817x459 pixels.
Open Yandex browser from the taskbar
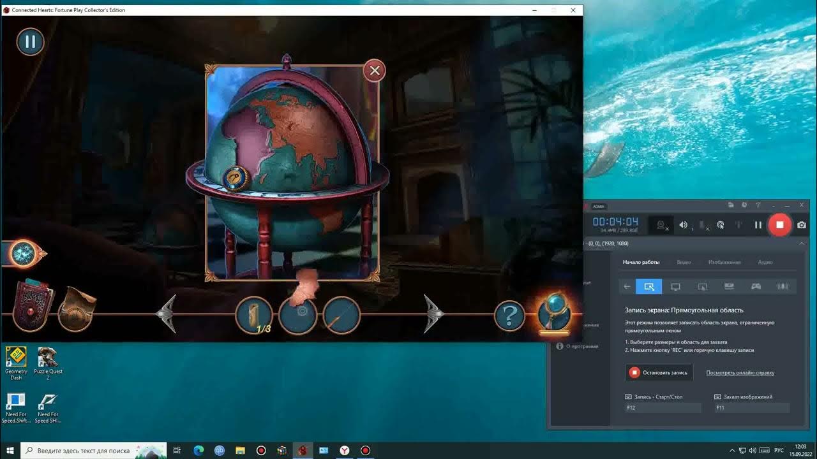point(345,450)
